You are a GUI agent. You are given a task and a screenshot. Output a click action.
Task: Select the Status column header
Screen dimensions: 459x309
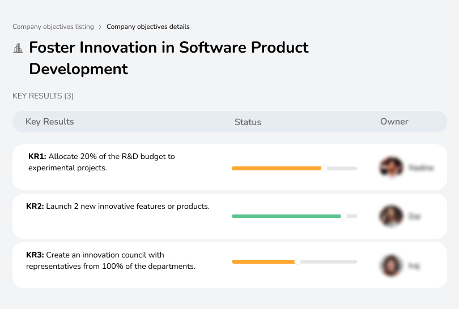click(248, 122)
